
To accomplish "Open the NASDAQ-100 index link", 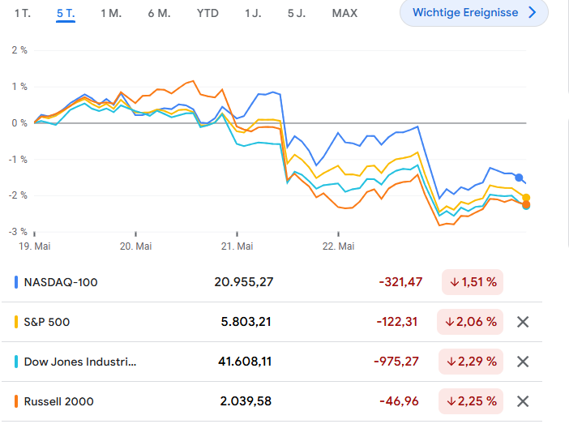I will pyautogui.click(x=62, y=282).
